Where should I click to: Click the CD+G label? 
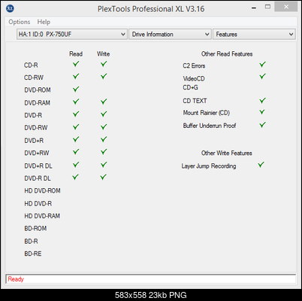tap(190, 87)
